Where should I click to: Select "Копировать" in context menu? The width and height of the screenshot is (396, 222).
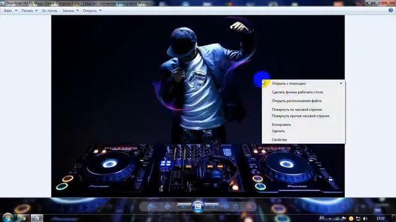click(x=281, y=125)
